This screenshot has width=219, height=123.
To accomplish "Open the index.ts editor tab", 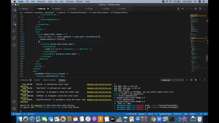I will (58, 9).
